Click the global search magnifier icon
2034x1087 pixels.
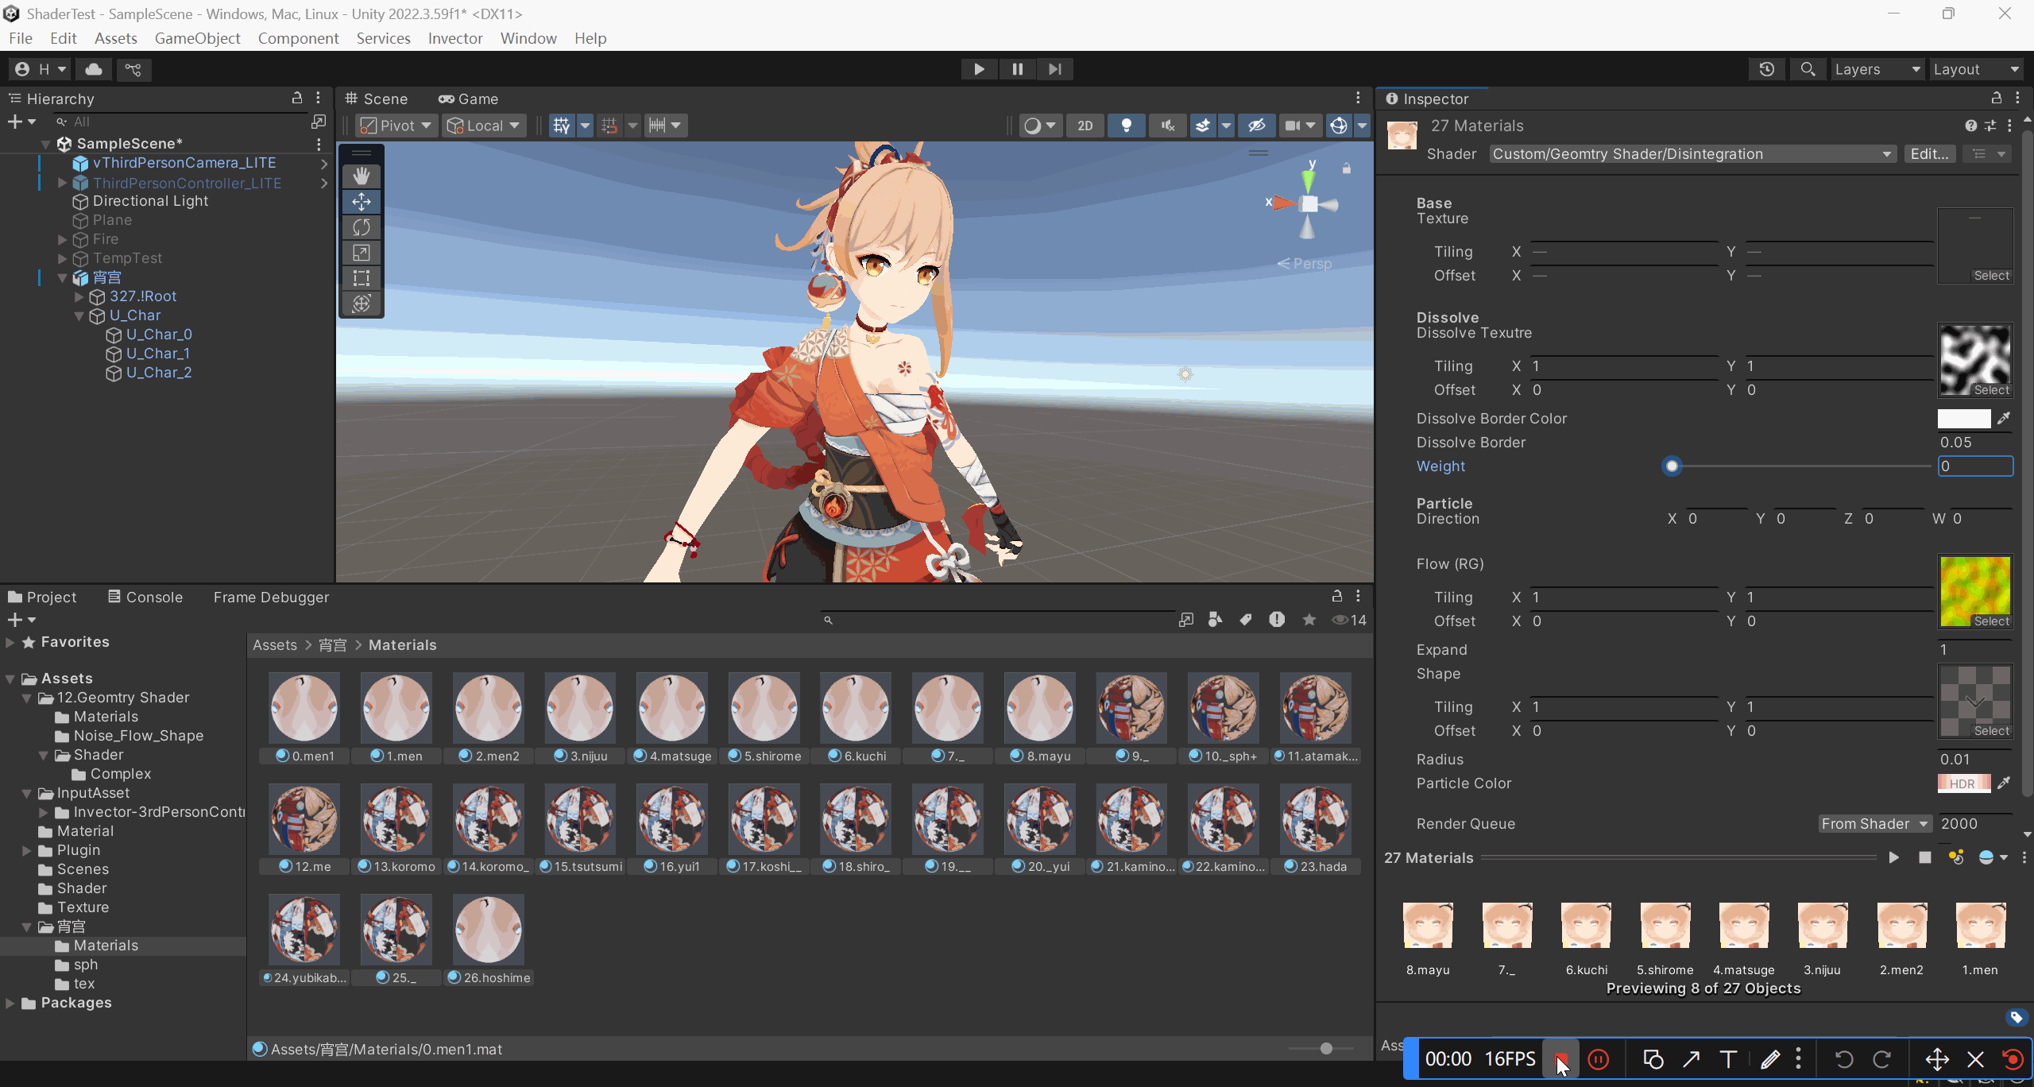[1808, 69]
